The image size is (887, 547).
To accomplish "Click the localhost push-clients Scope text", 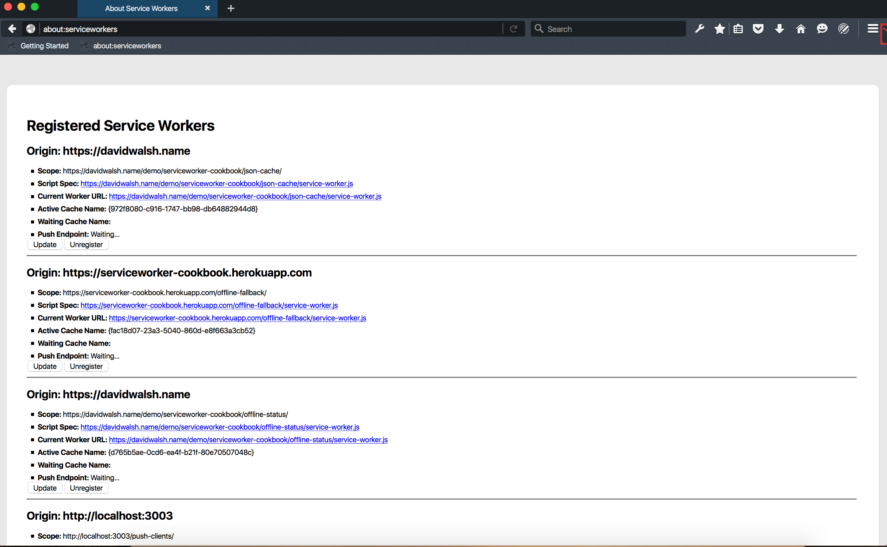I will click(x=118, y=536).
